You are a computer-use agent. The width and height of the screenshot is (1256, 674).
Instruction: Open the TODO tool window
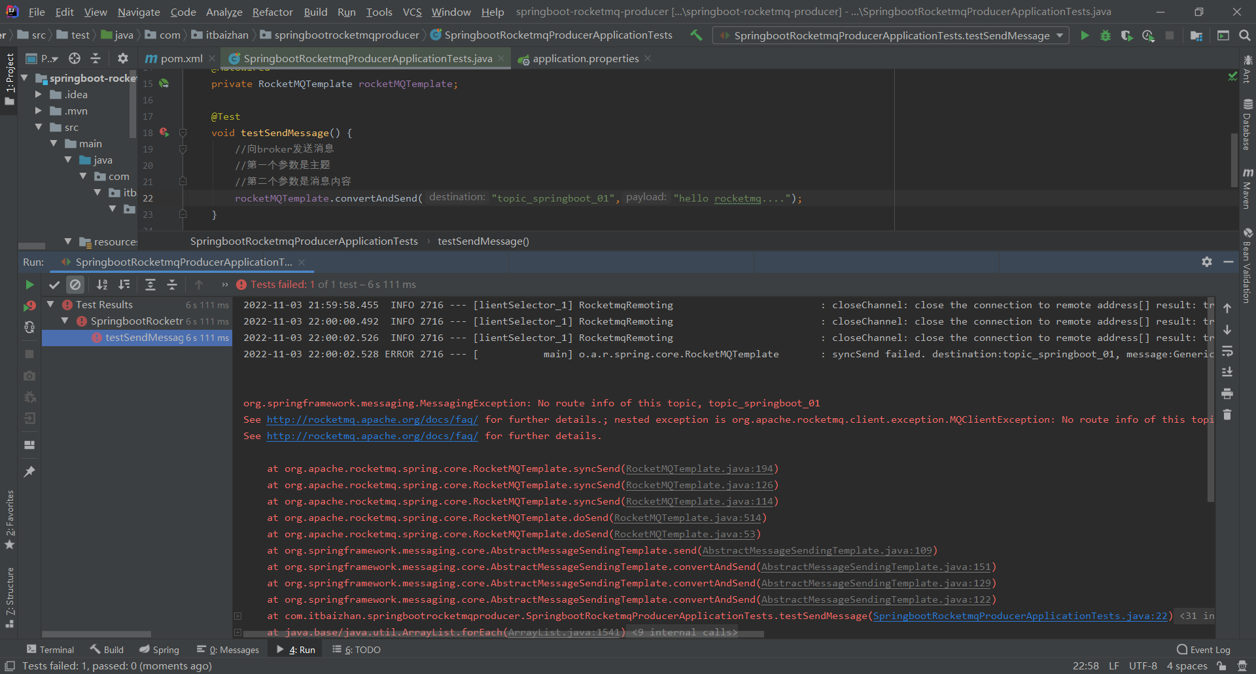pyautogui.click(x=357, y=649)
